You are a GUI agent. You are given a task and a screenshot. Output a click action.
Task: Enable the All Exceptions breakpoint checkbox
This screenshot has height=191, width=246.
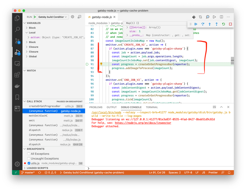point(29,154)
